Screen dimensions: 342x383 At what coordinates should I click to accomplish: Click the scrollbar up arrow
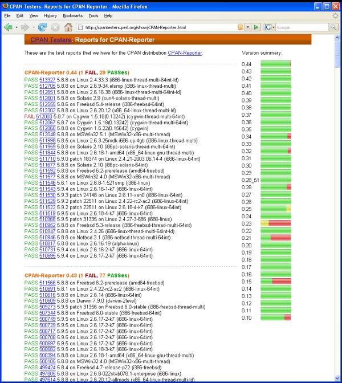pyautogui.click(x=337, y=38)
